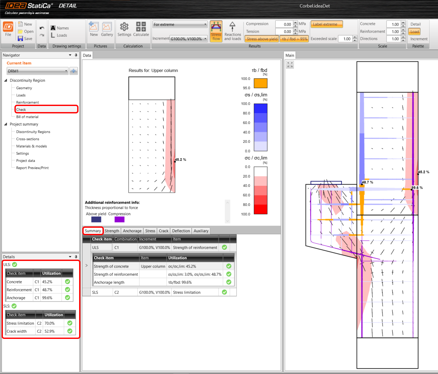Open the Increment combination dropdown

(205, 39)
